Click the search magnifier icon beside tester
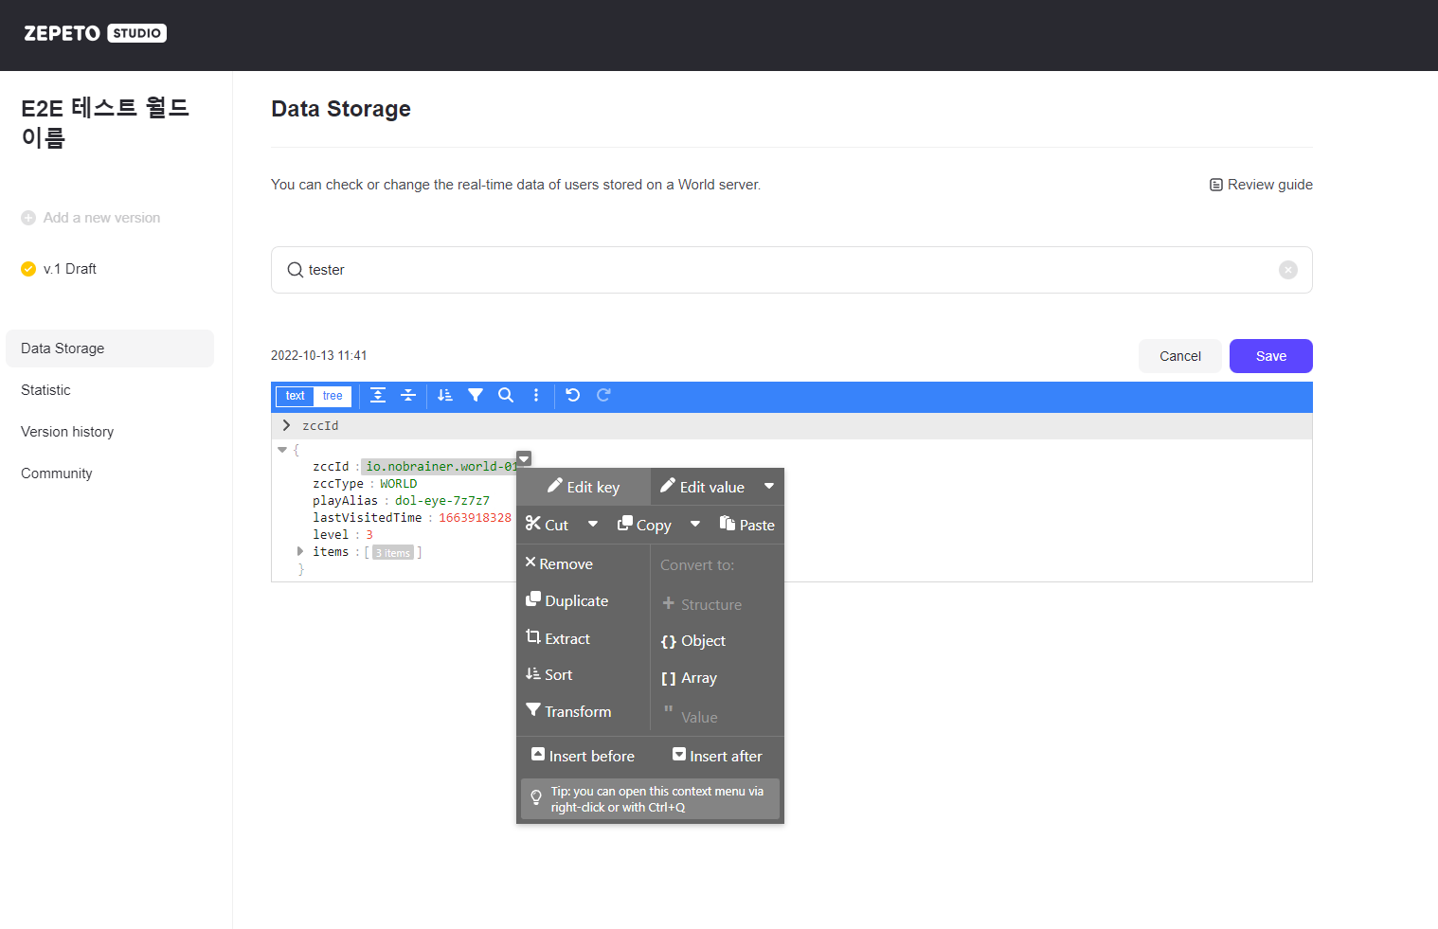Image resolution: width=1438 pixels, height=929 pixels. click(296, 270)
